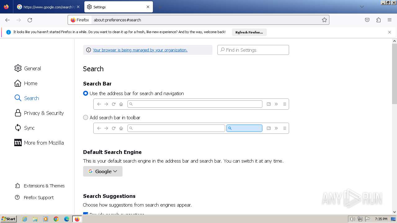Click the Default Search Engine heading
Viewport: 397px width, 223px height.
112,152
